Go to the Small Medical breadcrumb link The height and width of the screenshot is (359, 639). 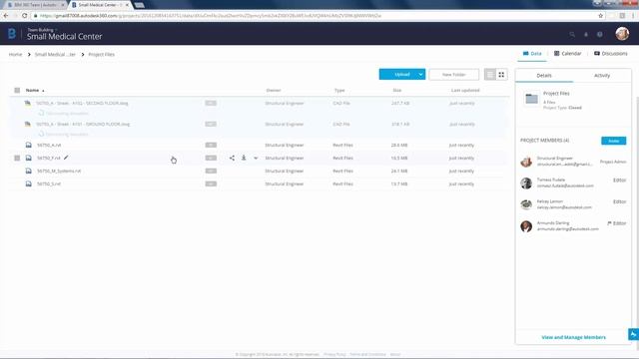coord(55,54)
